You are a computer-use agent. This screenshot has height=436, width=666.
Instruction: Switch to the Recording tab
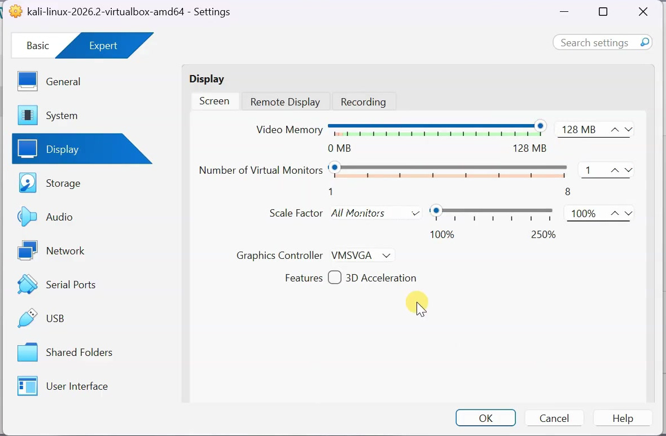click(x=363, y=102)
